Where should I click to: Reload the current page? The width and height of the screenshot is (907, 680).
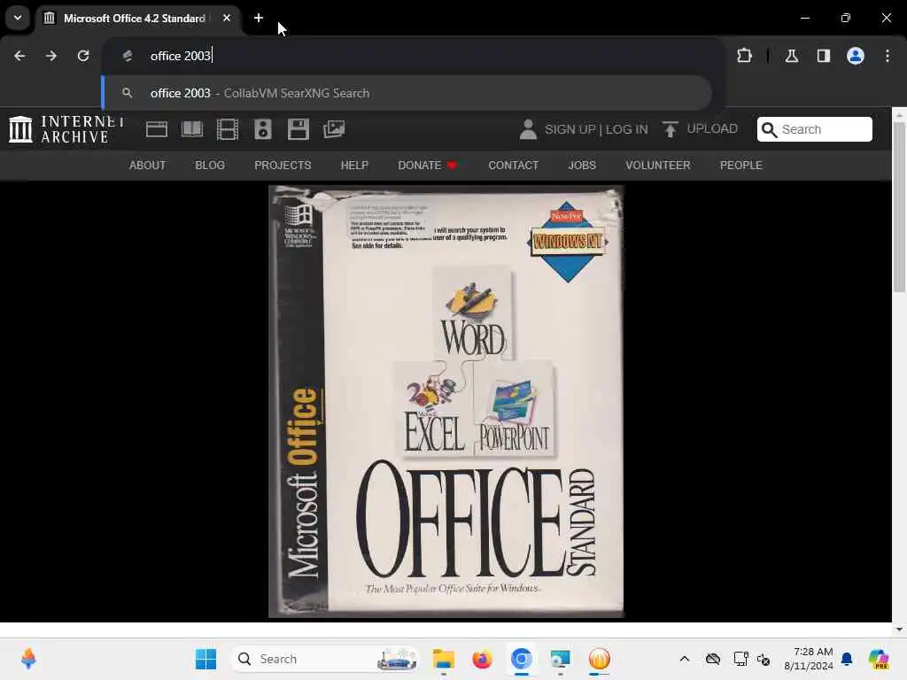click(x=83, y=56)
